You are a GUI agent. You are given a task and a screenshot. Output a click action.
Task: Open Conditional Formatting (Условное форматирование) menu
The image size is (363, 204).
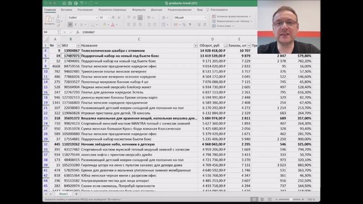[232, 16]
